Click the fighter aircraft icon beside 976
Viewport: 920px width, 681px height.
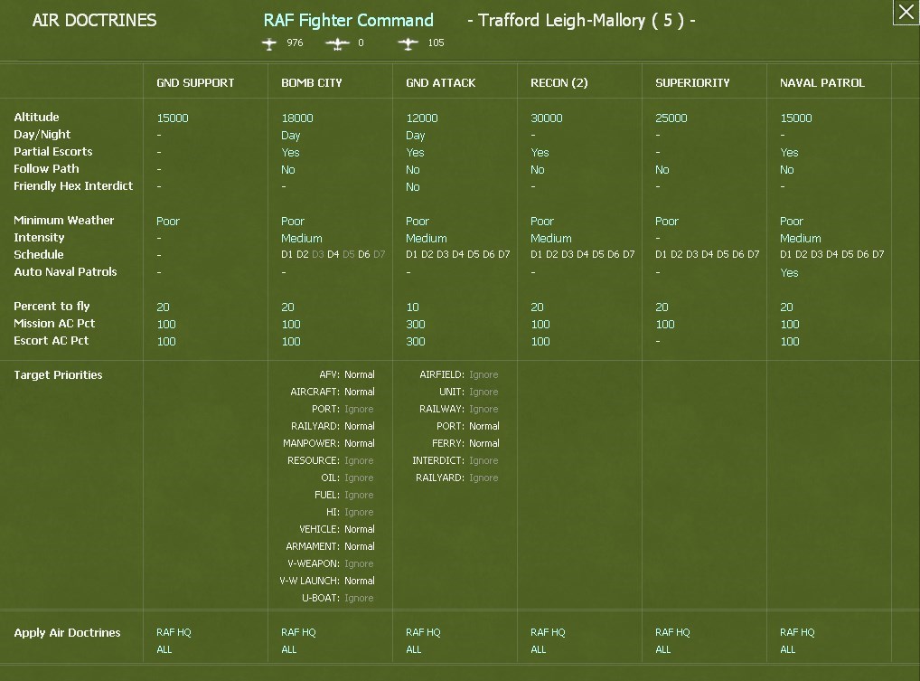[269, 44]
